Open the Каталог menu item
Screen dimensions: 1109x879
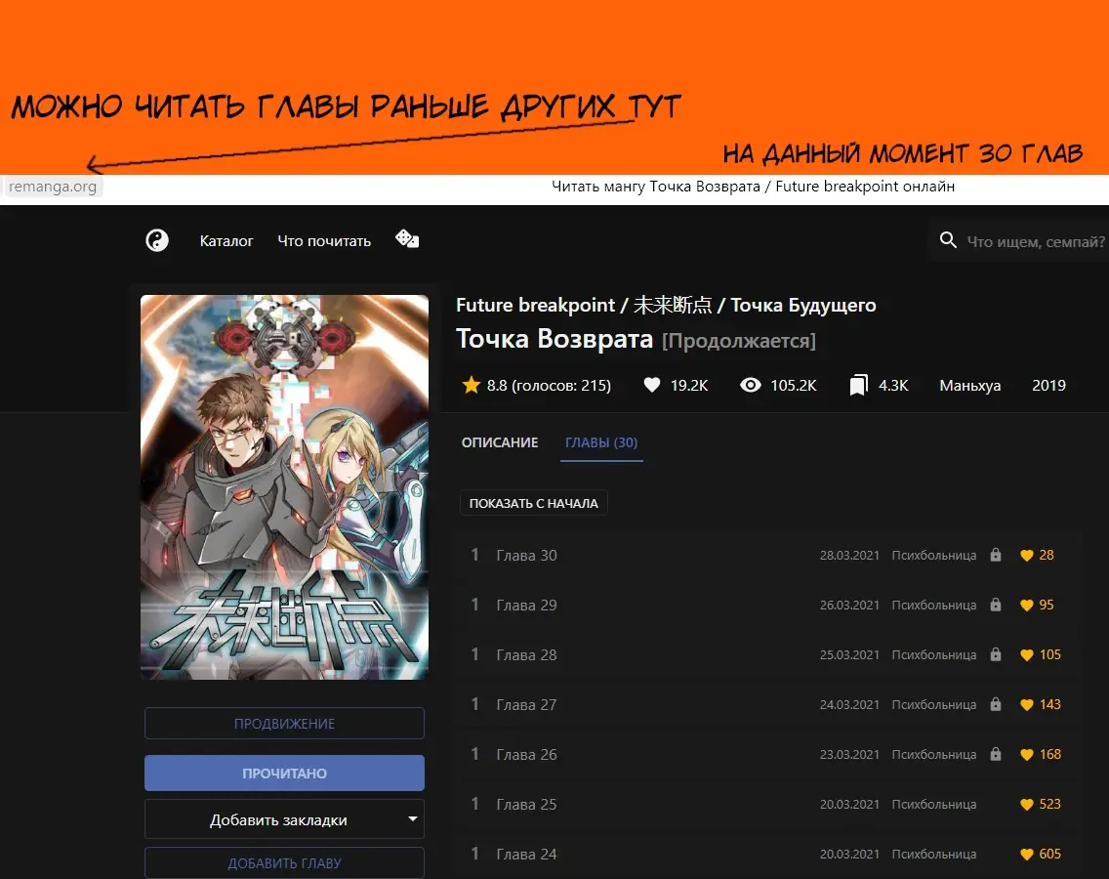tap(226, 240)
